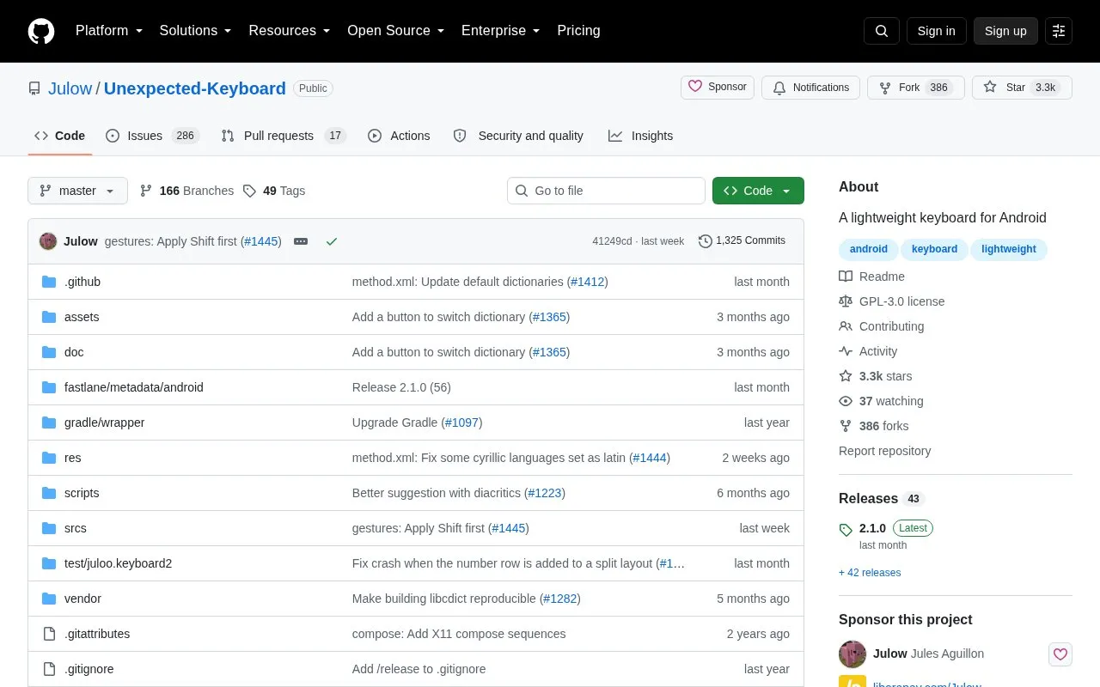Click Julow's avatar under Sponsor this project

(852, 654)
